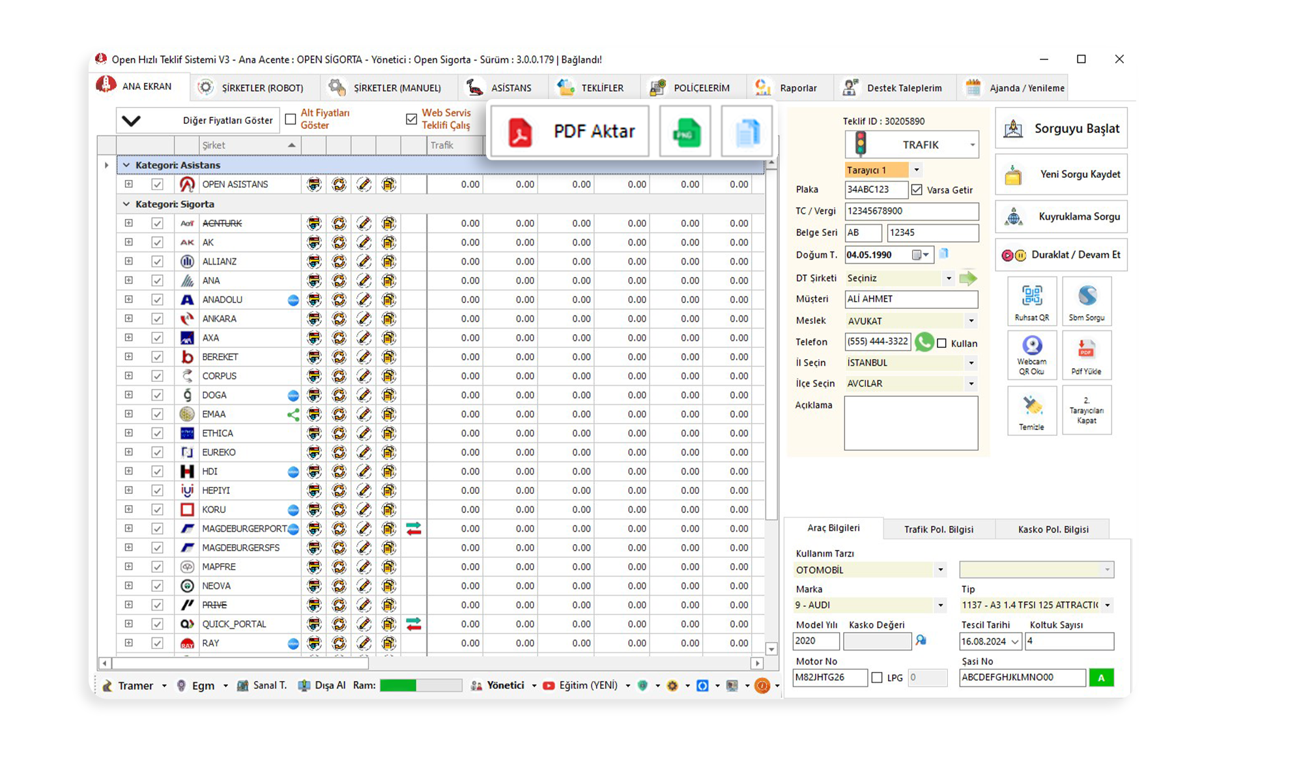Uncheck the NEOVA row checkbox

157,586
